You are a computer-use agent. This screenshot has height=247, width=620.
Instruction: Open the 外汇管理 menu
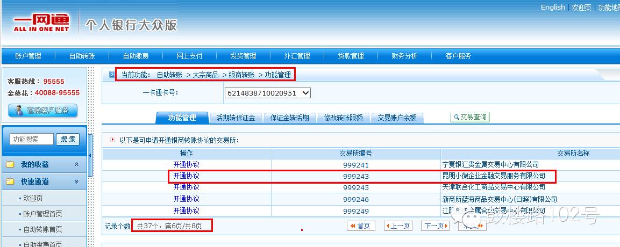click(x=297, y=56)
